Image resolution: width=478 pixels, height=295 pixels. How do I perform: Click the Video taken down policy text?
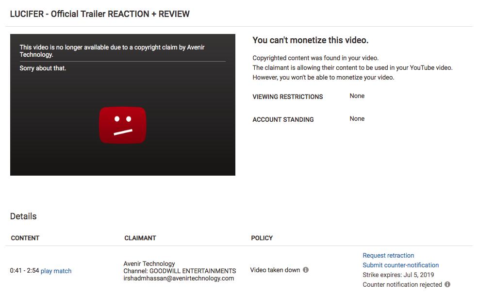click(x=275, y=270)
